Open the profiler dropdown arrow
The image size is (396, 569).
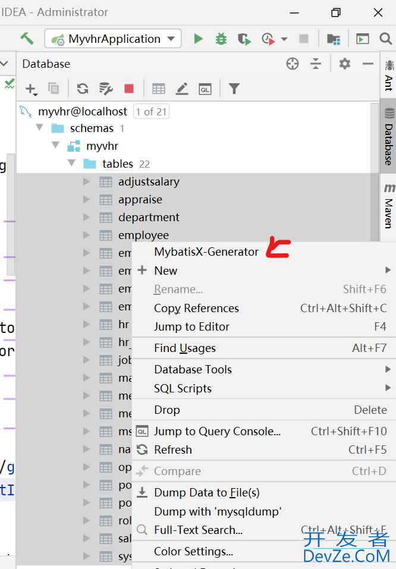284,39
